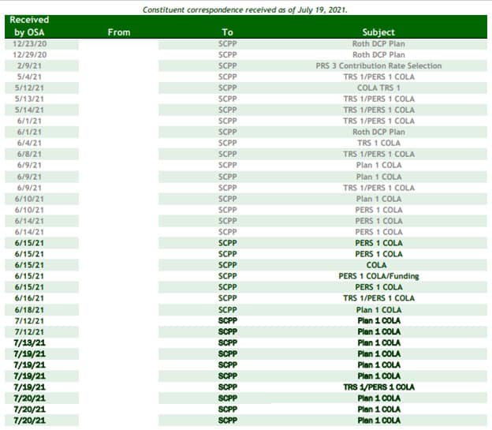Image resolution: width=492 pixels, height=430 pixels.
Task: Click "PRS 3 Contribution Rate Selection" subject
Action: tap(378, 66)
